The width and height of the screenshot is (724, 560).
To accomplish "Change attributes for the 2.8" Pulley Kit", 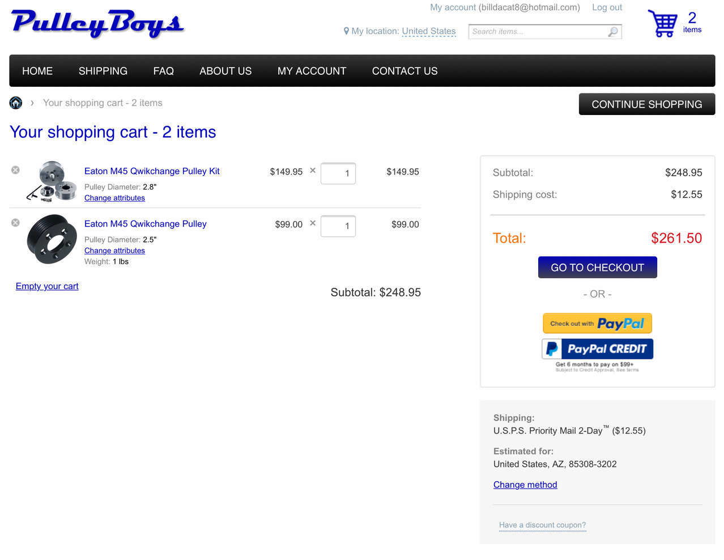I will coord(114,198).
